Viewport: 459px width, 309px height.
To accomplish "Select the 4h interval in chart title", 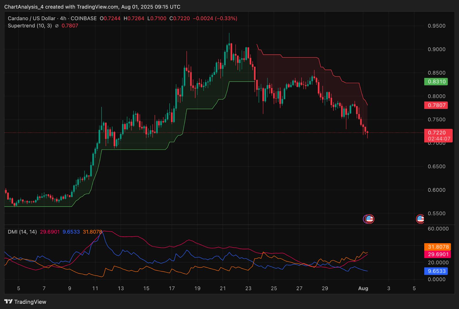I will click(x=63, y=18).
